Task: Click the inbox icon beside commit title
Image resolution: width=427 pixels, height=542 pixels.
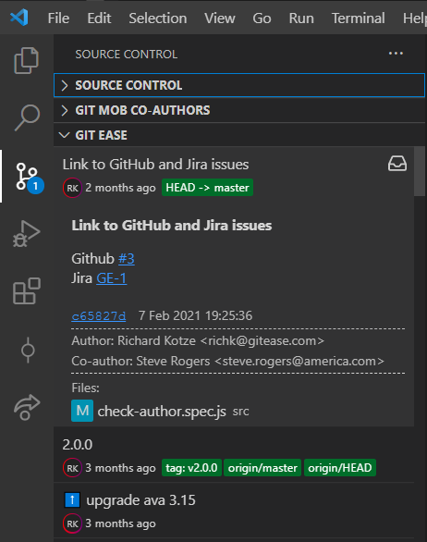Action: pos(396,164)
